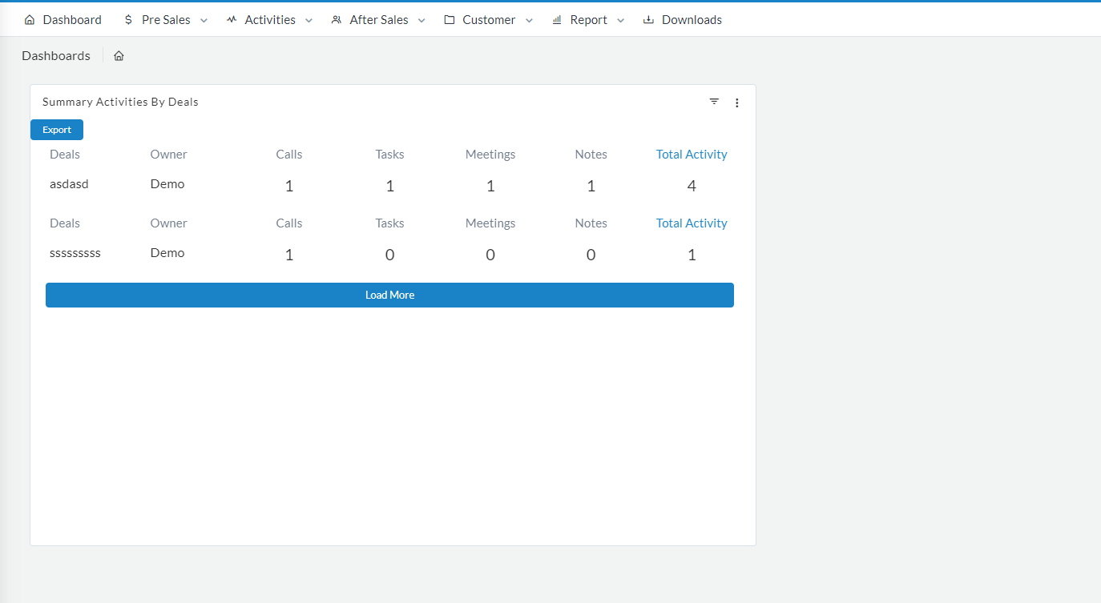This screenshot has height=603, width=1101.
Task: Click the Downloads tray icon
Action: 649,20
